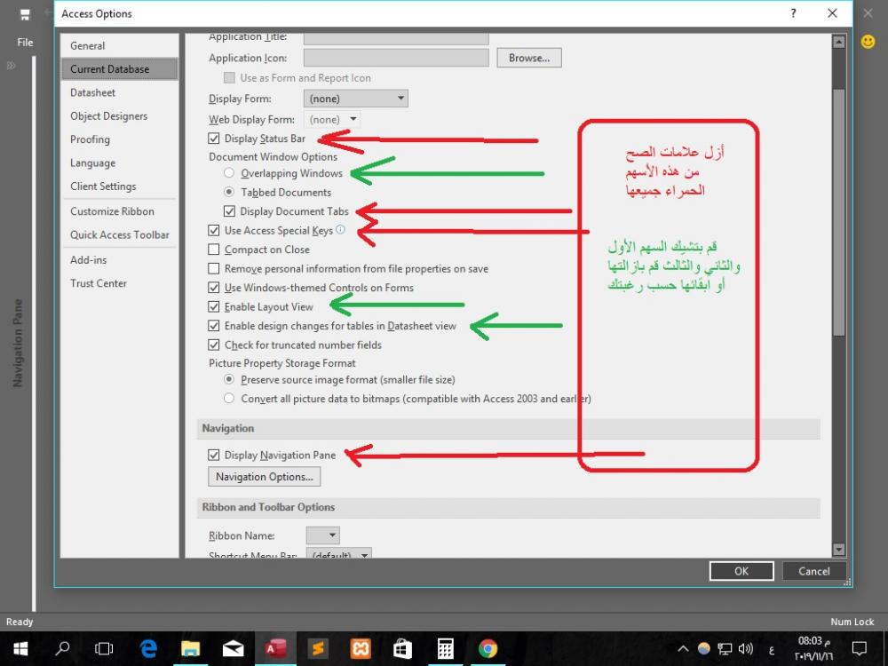This screenshot has height=666, width=888.
Task: Switch to Datasheet options
Action: (x=120, y=92)
